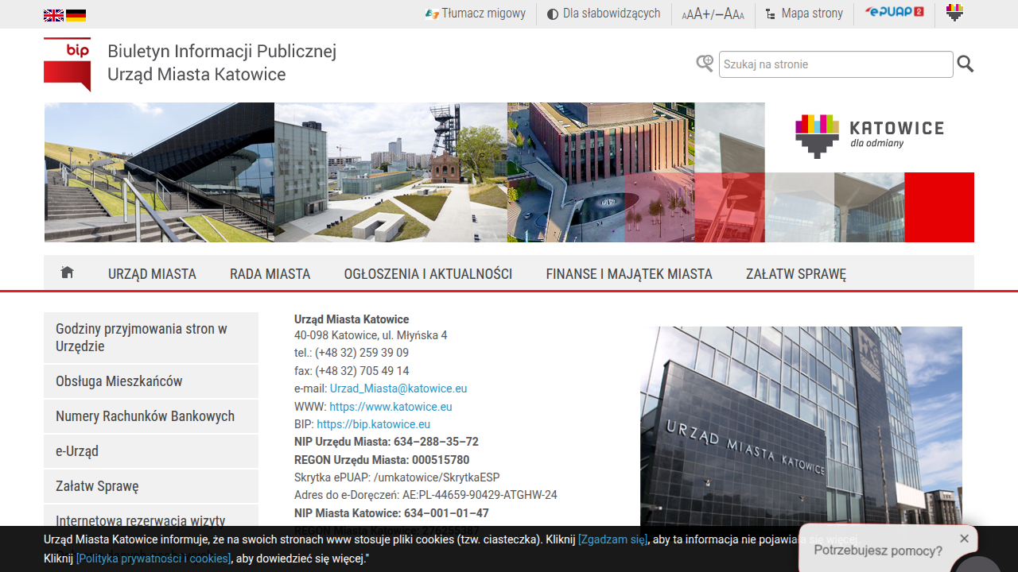This screenshot has width=1018, height=572.
Task: Select tel.: (+48 32) 259 39 09 text
Action: click(x=352, y=353)
